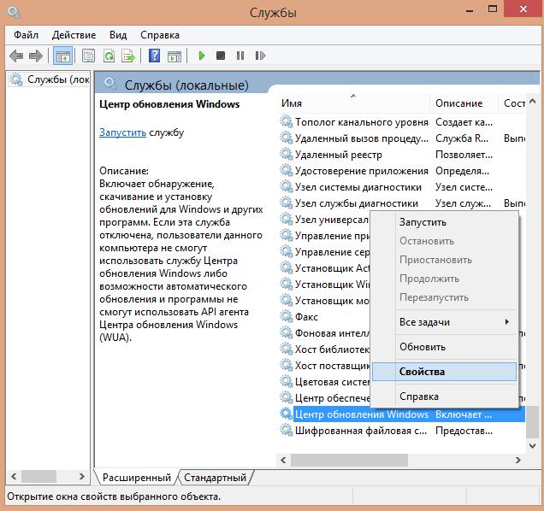Expand Все задачи submenu
This screenshot has width=544, height=511.
(x=445, y=322)
